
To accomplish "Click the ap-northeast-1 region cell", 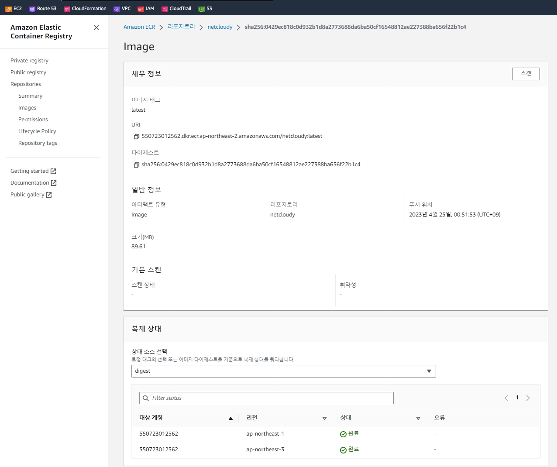I will [x=265, y=434].
